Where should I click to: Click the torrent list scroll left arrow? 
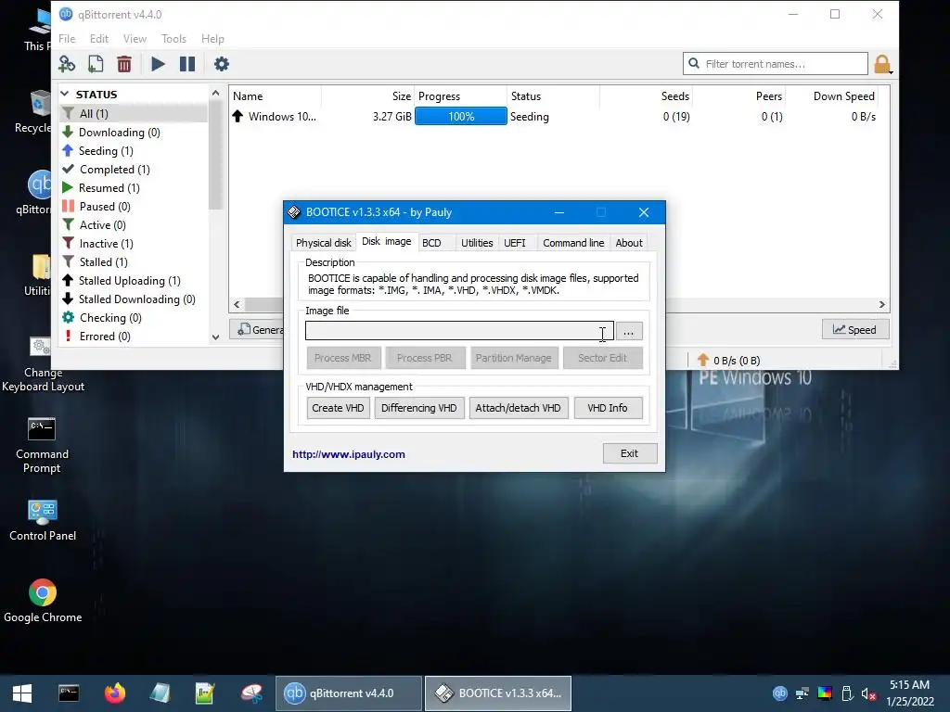tap(237, 304)
